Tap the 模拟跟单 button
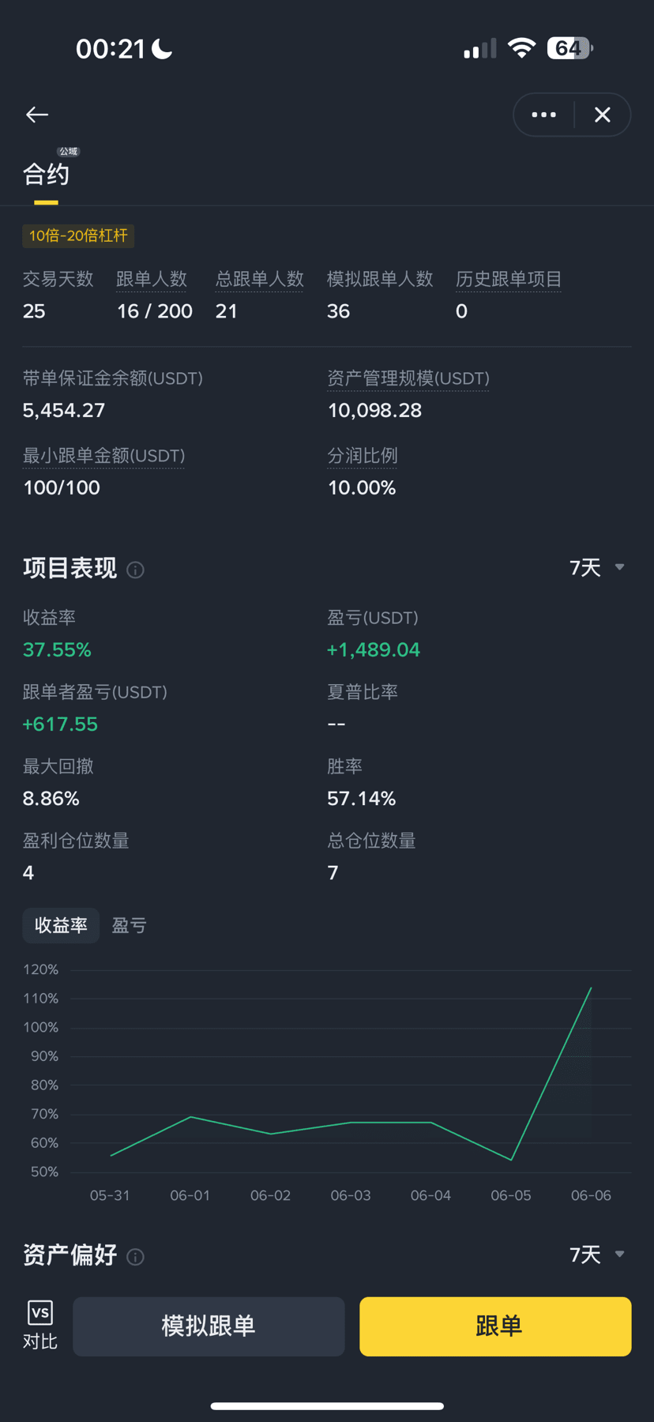Screen dimensions: 654x1422 click(209, 1326)
